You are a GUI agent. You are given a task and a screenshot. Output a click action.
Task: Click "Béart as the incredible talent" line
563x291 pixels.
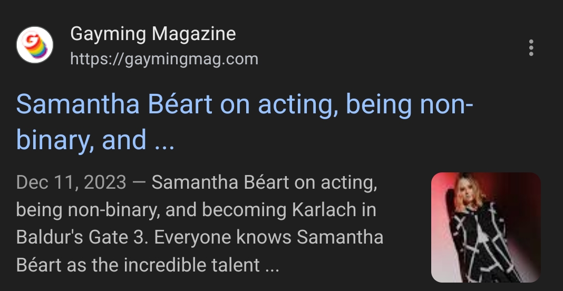(x=138, y=264)
